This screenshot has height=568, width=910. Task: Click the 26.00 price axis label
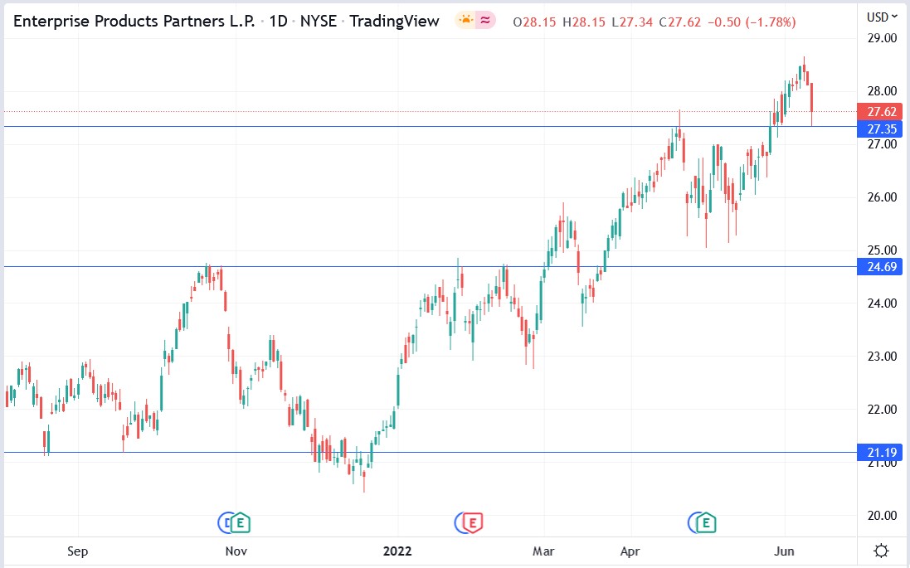click(882, 197)
